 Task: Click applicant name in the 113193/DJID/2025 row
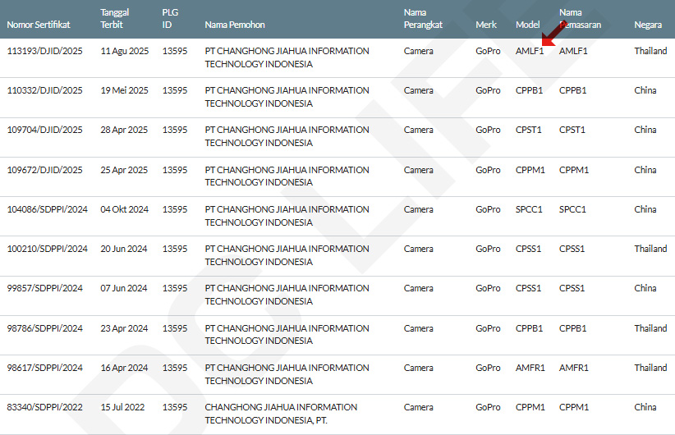tap(287, 57)
